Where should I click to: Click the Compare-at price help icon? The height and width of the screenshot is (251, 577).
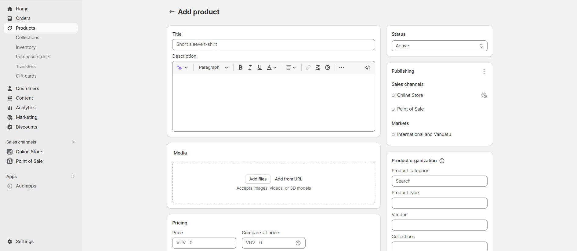tap(298, 243)
